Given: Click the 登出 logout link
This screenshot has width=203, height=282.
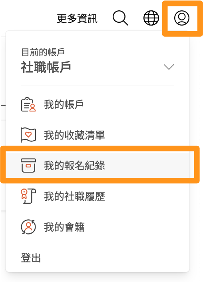Looking at the screenshot, I should [x=31, y=258].
